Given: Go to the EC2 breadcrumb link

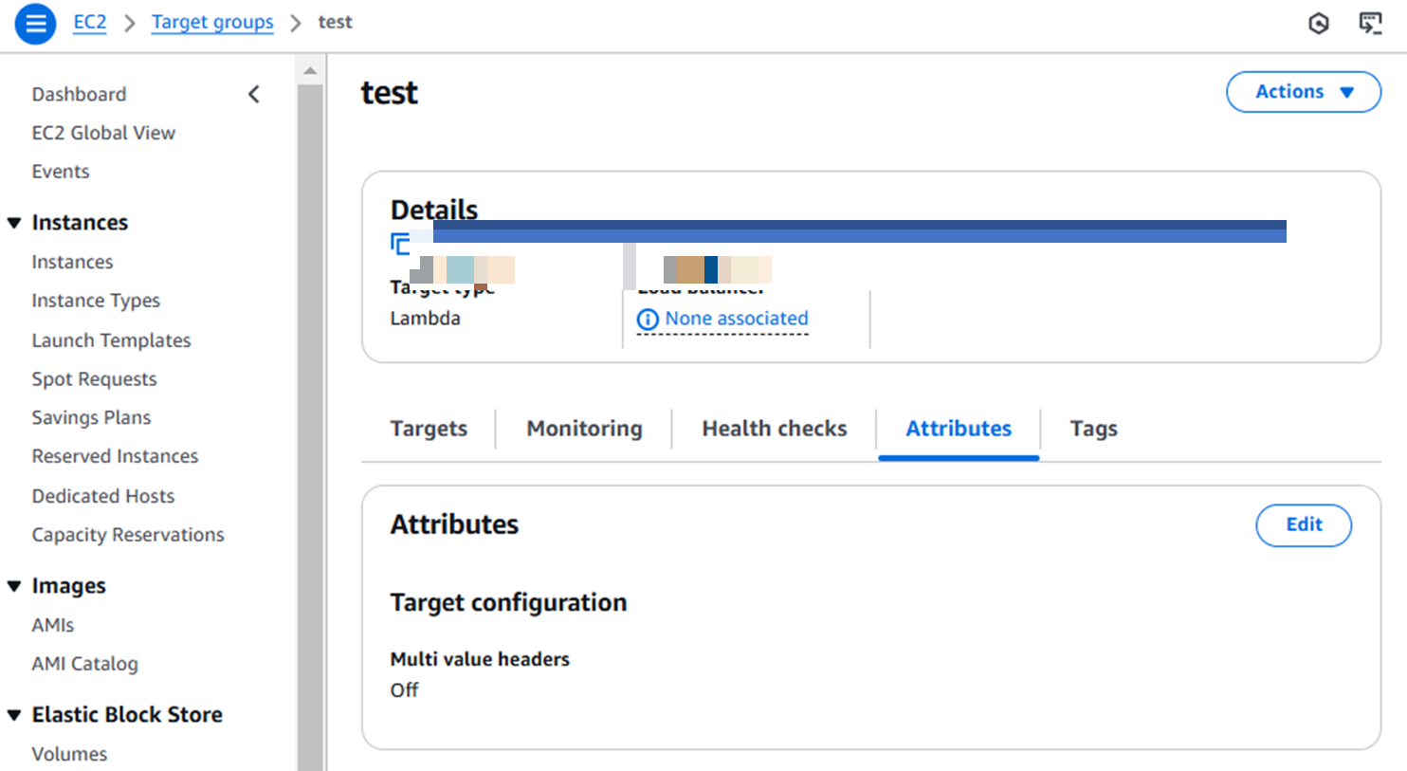Looking at the screenshot, I should (90, 23).
